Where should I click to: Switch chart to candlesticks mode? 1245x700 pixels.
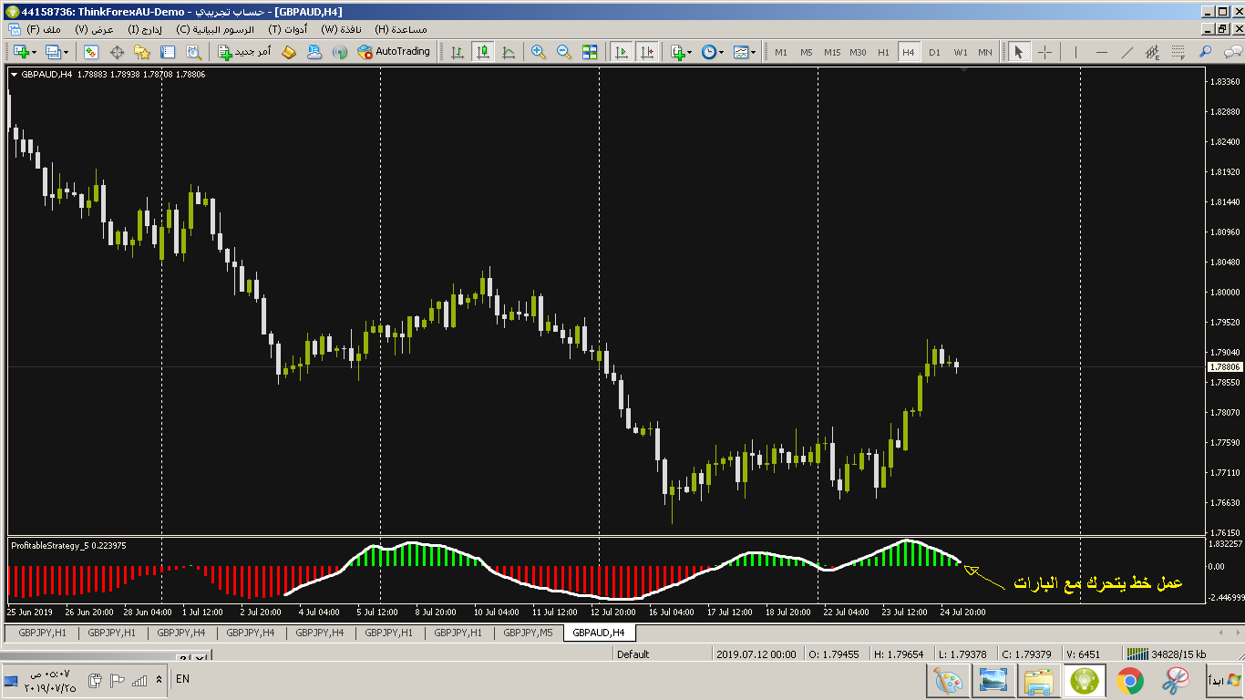[x=482, y=52]
